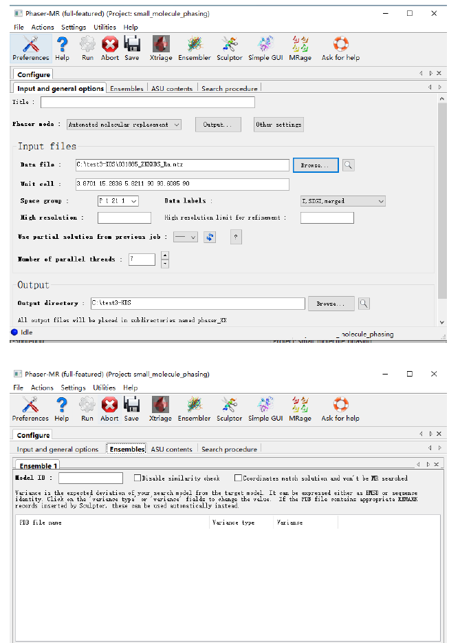Open the partial solution previous job dropdown

coord(186,237)
